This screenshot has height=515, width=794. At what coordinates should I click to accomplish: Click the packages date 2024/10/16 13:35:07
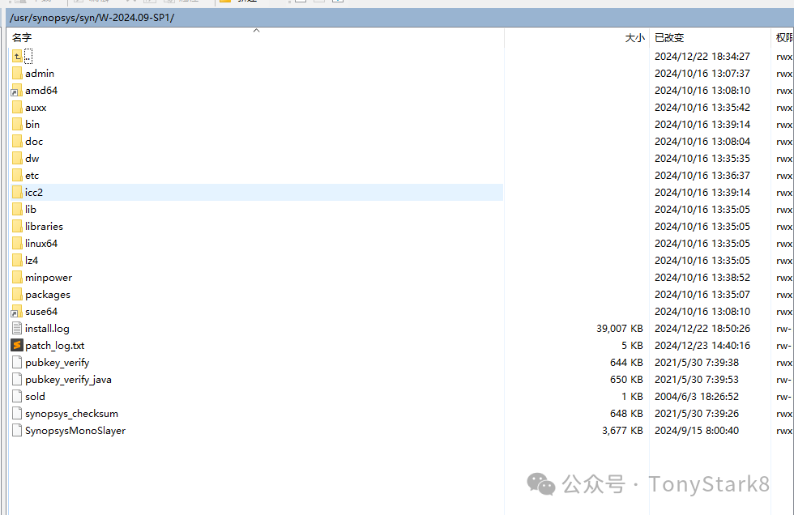(702, 295)
